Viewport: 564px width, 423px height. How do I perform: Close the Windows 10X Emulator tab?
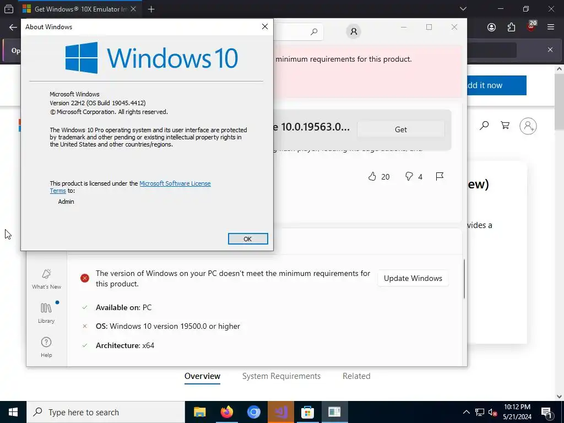[133, 9]
